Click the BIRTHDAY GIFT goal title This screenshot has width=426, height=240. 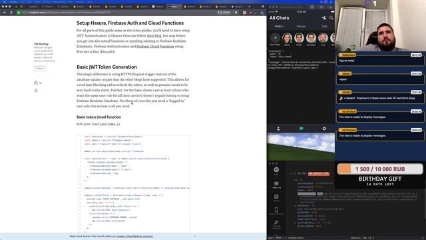380,179
